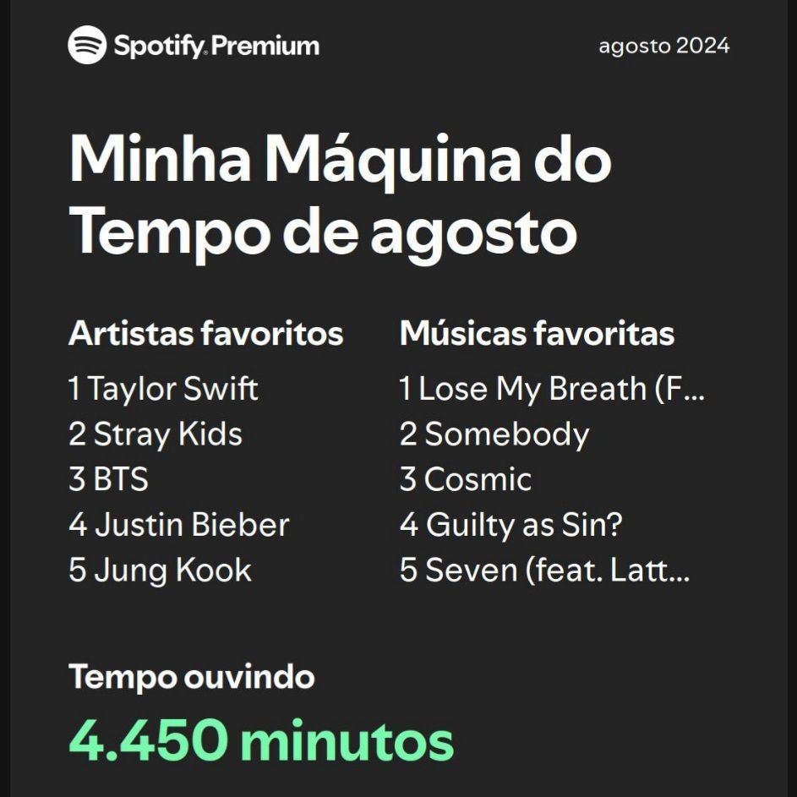Select the song Somebody
The width and height of the screenshot is (797, 797).
494,434
